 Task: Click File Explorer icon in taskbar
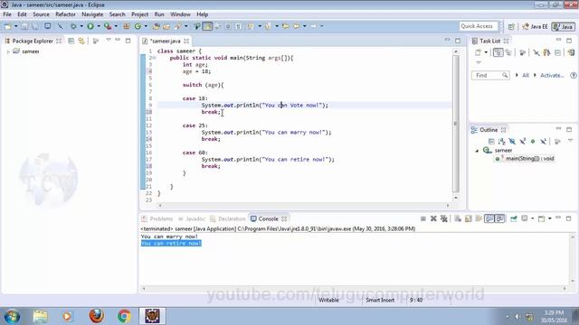[40, 316]
